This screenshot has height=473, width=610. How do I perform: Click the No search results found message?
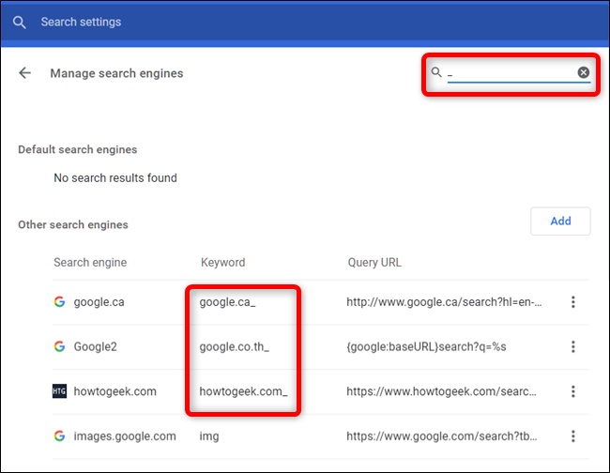coord(115,177)
